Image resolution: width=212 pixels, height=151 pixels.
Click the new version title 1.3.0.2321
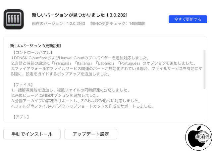tap(79, 15)
